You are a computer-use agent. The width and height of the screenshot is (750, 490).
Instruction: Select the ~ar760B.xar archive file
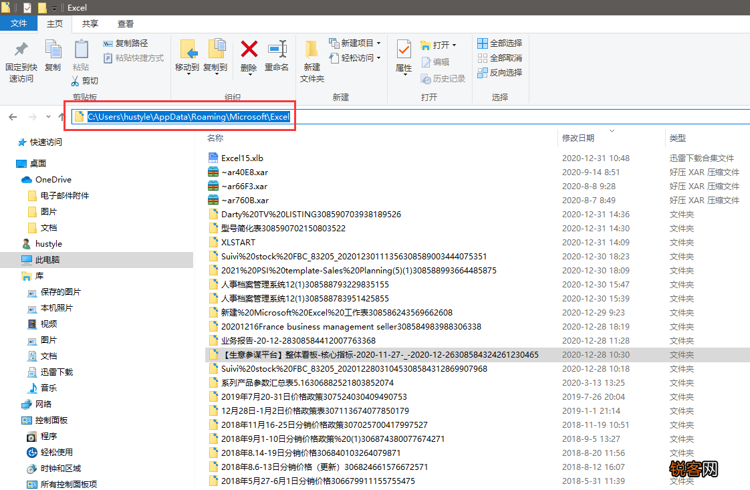(x=245, y=200)
